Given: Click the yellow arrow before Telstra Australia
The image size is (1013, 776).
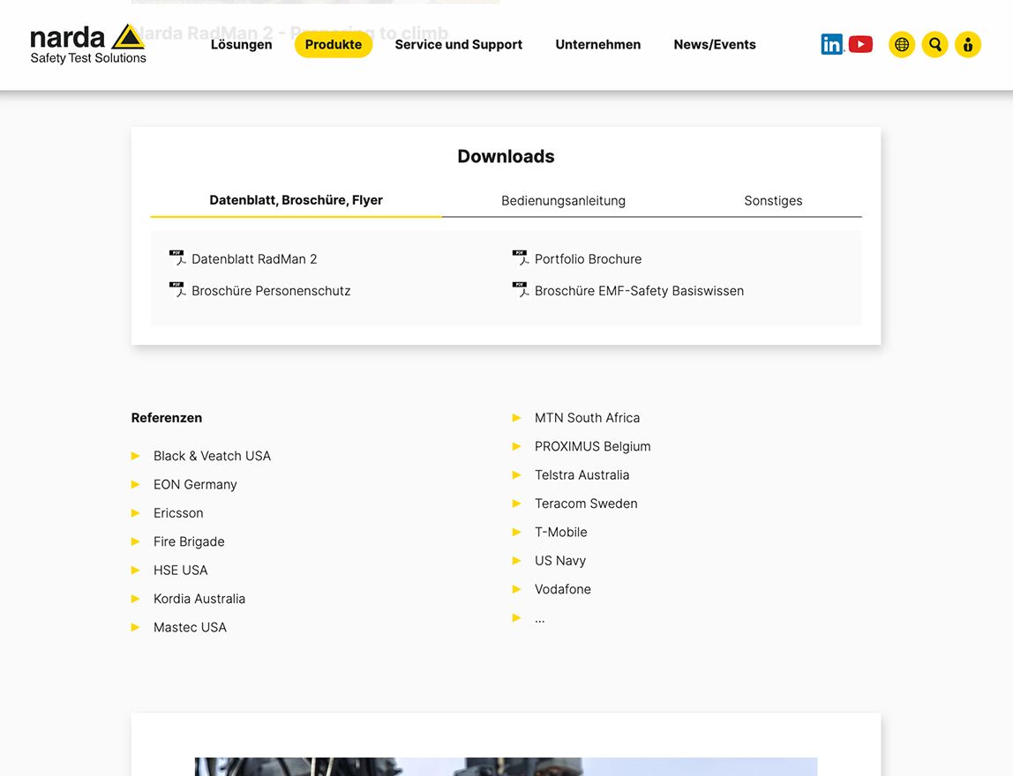Looking at the screenshot, I should click(517, 474).
